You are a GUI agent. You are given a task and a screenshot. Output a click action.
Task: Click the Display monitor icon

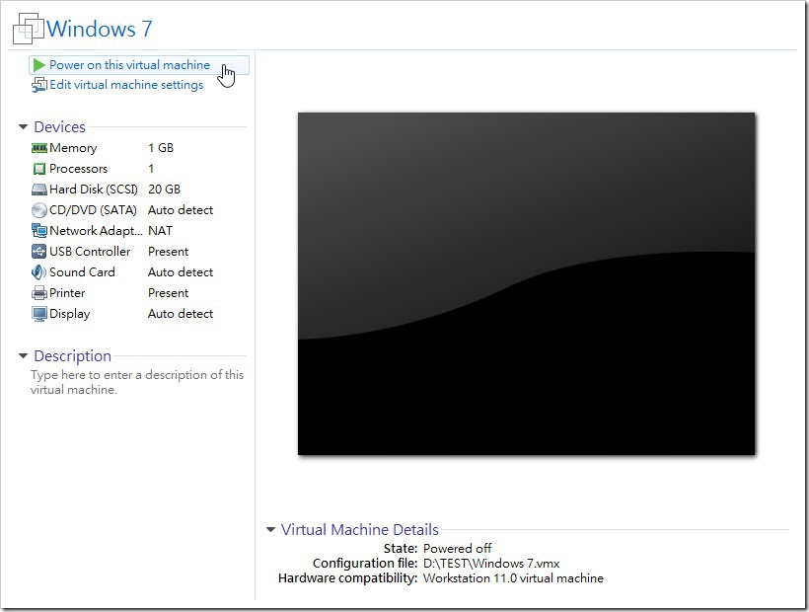[39, 314]
